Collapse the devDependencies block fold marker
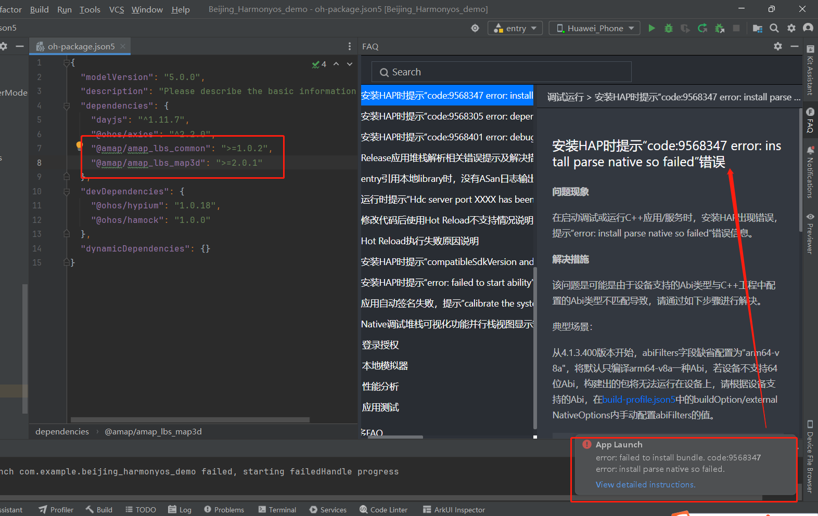Screen dimensions: 818x516 click(x=67, y=192)
